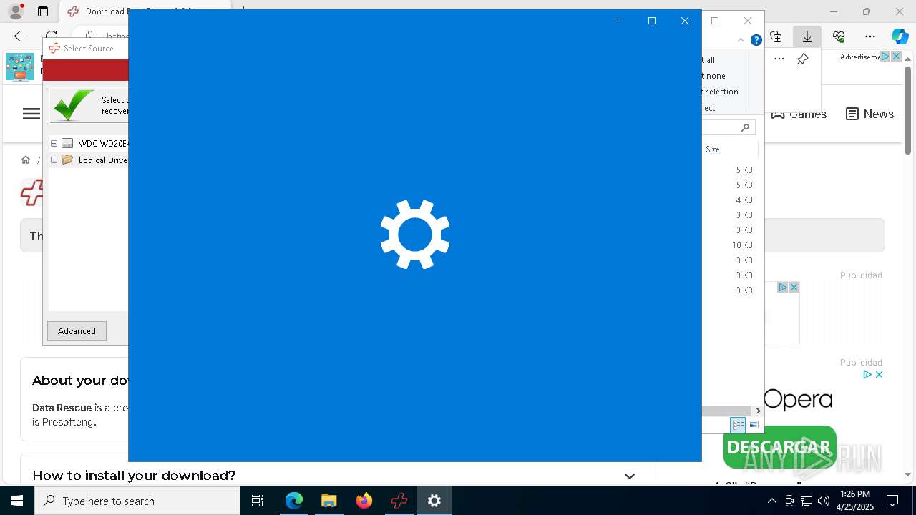The image size is (916, 515).
Task: Click the AdChoices icon on top advertisement
Action: tap(885, 57)
